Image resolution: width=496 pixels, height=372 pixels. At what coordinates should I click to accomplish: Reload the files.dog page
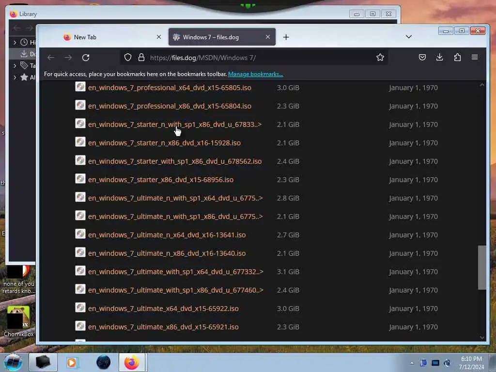point(86,57)
